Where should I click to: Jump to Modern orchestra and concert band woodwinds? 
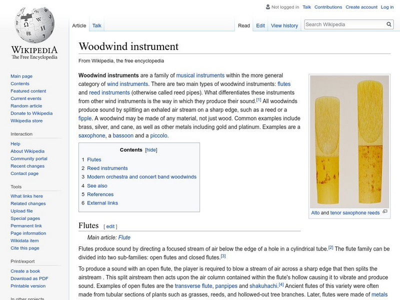[x=142, y=177]
